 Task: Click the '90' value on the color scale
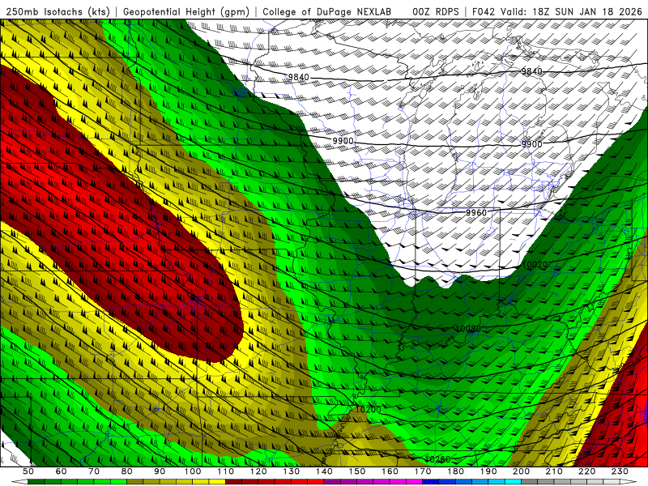160,471
